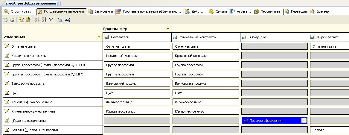Click the New Linked Object icon
This screenshot has width=349, height=135.
28,20
